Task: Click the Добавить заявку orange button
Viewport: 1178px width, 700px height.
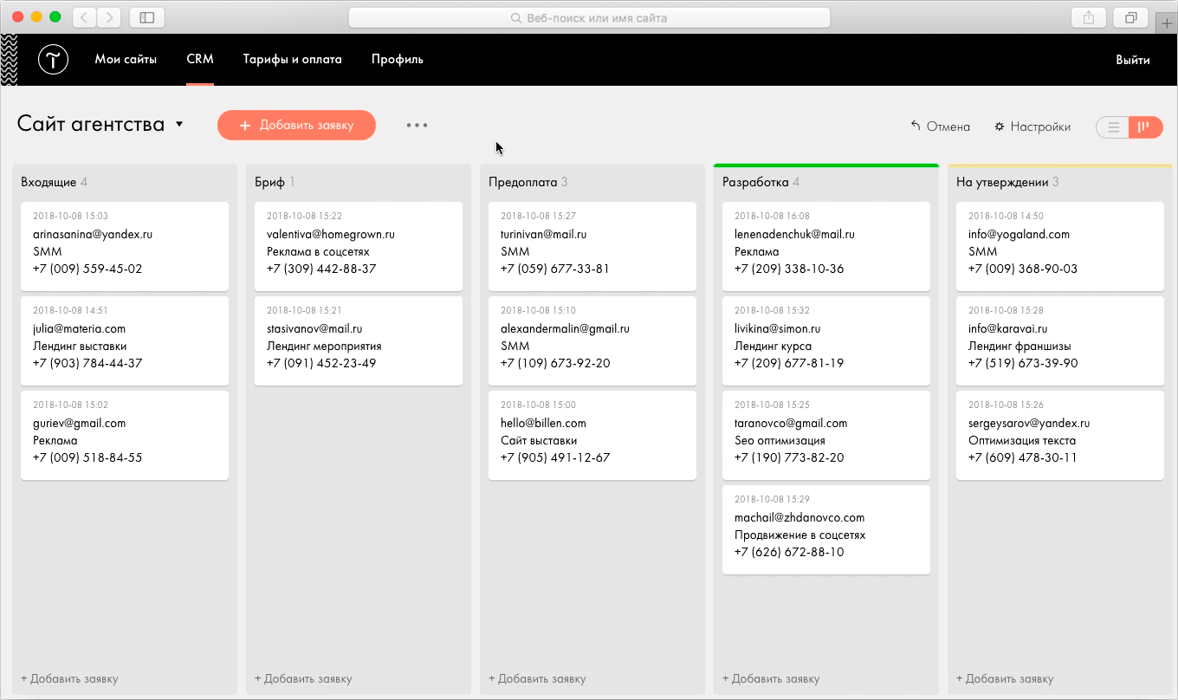Action: (296, 125)
